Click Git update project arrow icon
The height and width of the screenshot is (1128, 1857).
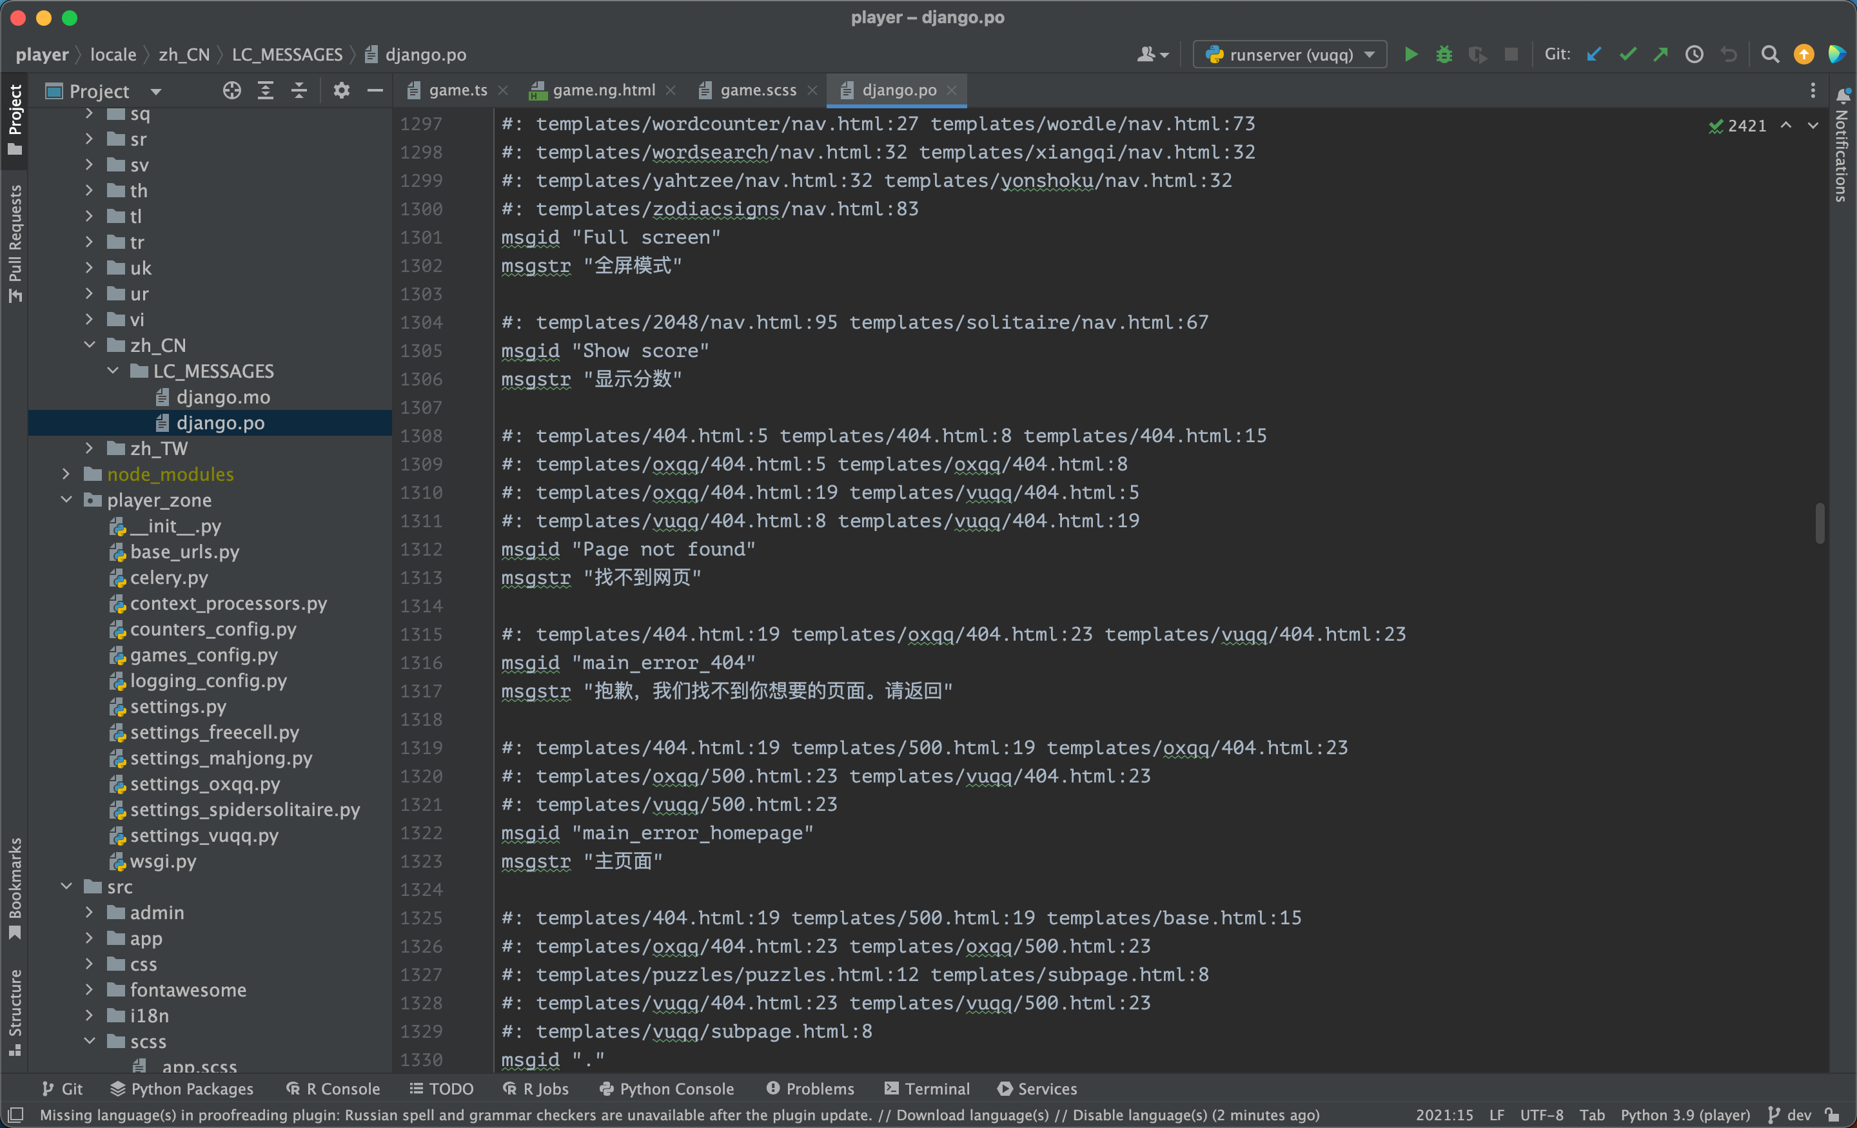coord(1593,54)
